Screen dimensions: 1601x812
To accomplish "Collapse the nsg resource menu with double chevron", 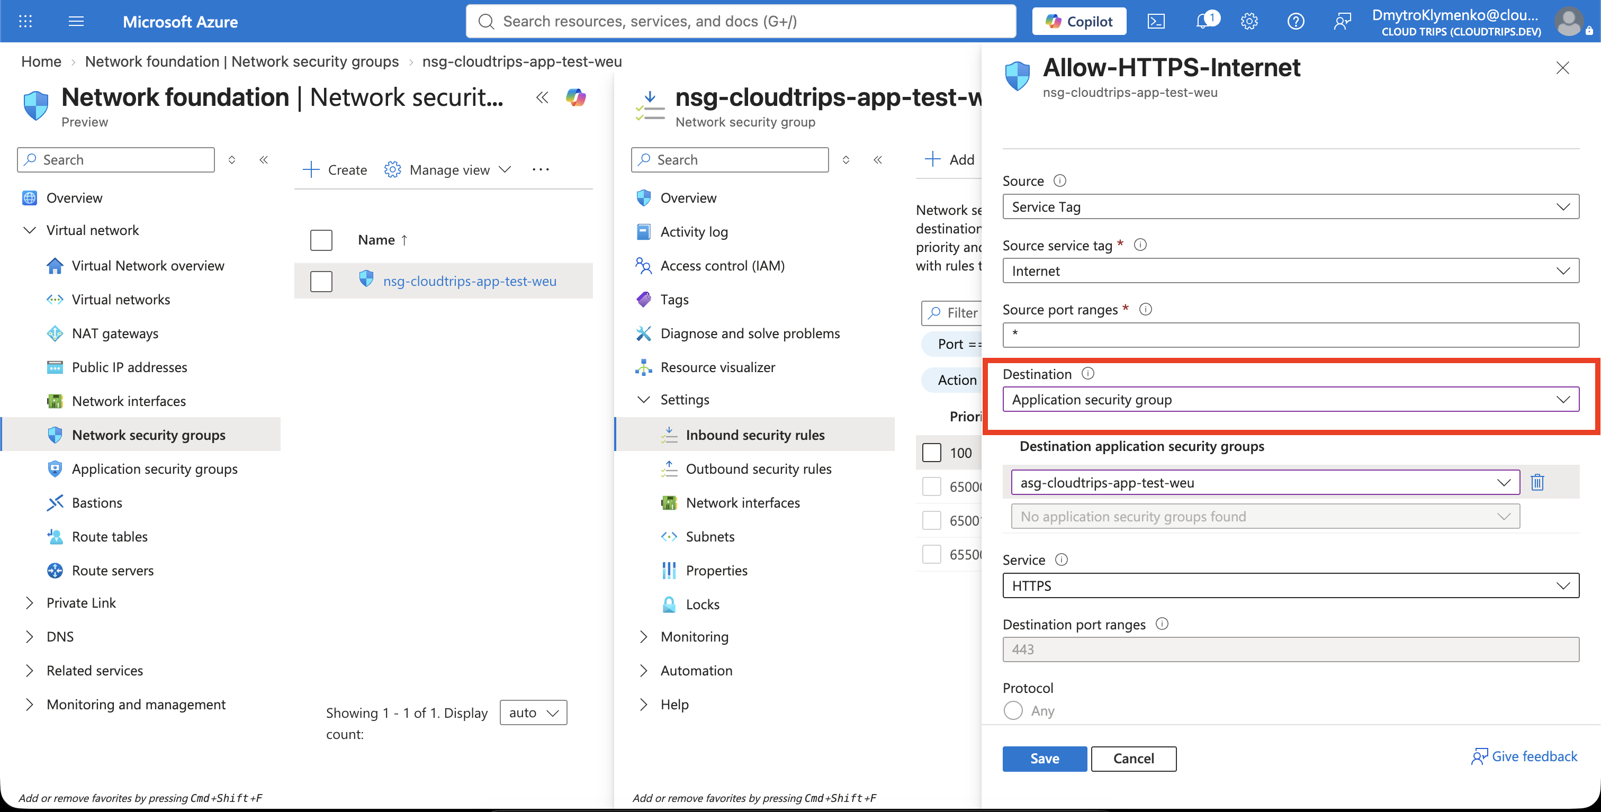I will (x=878, y=160).
